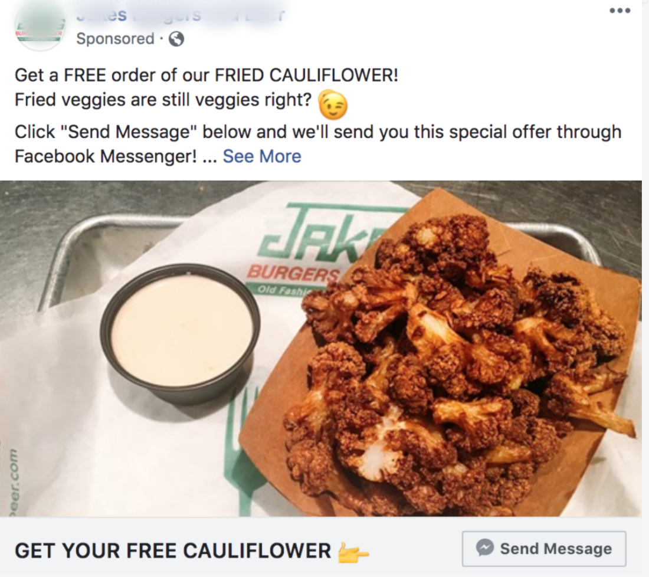Click the pointing hand emoji
The width and height of the screenshot is (649, 577).
pos(353,552)
